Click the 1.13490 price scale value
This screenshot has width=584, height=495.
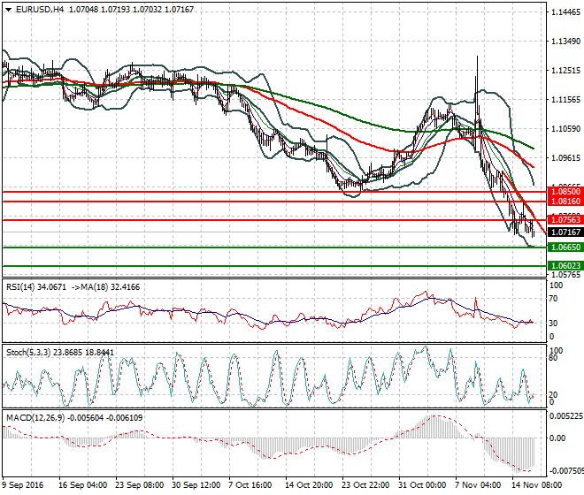[565, 42]
